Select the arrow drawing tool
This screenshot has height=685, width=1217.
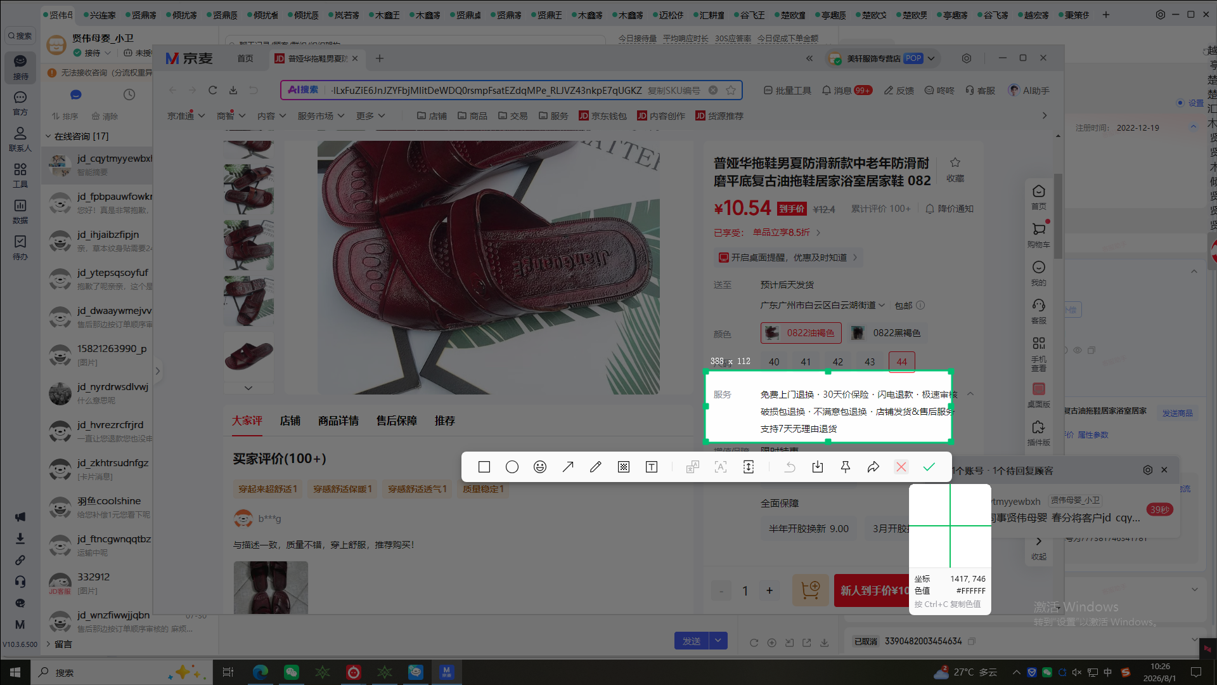tap(568, 467)
